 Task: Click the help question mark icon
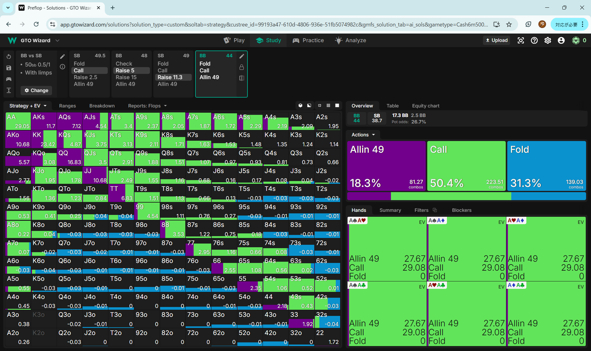pyautogui.click(x=534, y=40)
